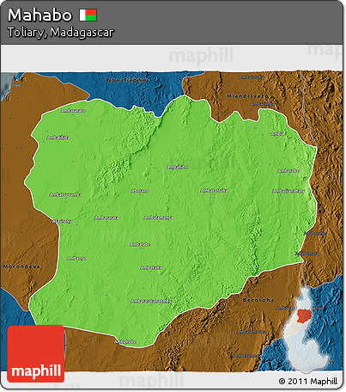Click the "© 2011 Maphill" copyright text
This screenshot has width=346, height=392.
pos(308,381)
